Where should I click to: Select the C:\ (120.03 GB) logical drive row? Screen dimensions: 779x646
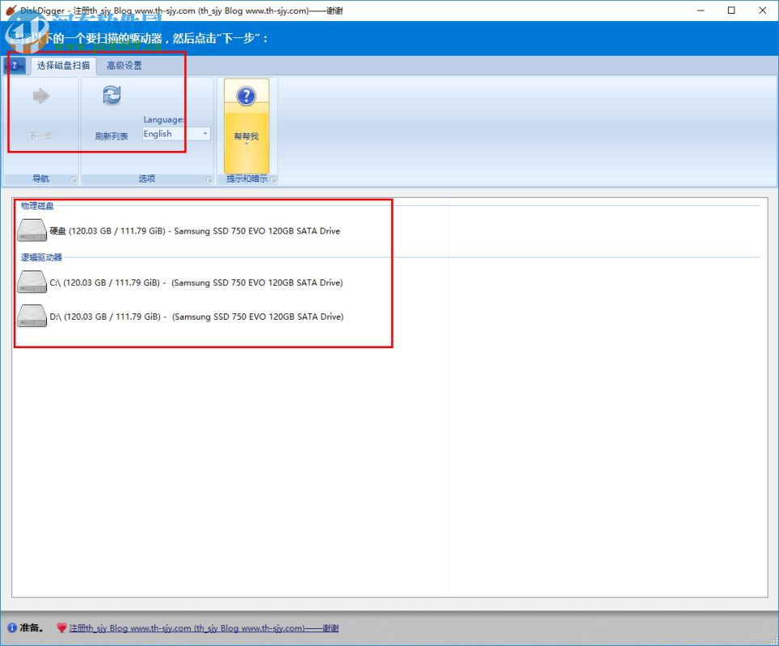point(196,283)
